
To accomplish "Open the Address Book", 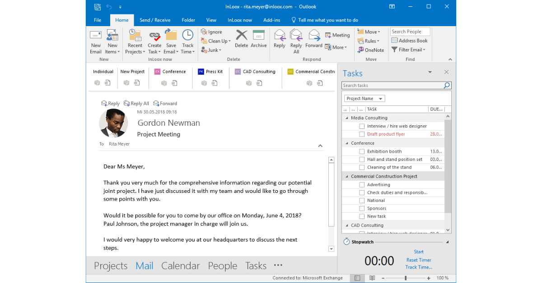I will (410, 41).
